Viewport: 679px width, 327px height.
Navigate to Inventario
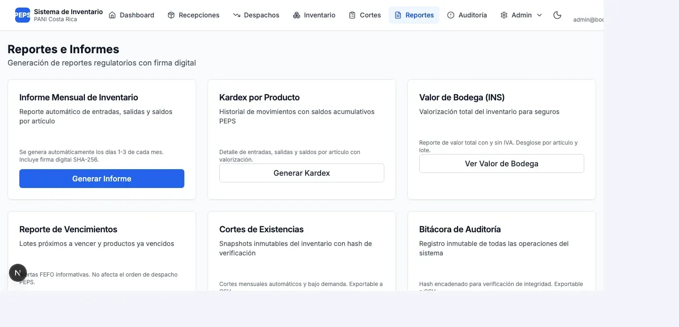(x=314, y=15)
